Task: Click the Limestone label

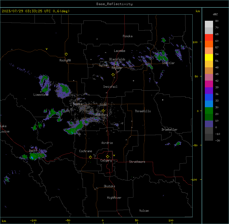Action: pyautogui.click(x=41, y=95)
